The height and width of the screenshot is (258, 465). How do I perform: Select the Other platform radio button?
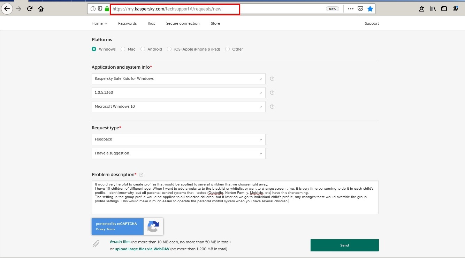228,49
